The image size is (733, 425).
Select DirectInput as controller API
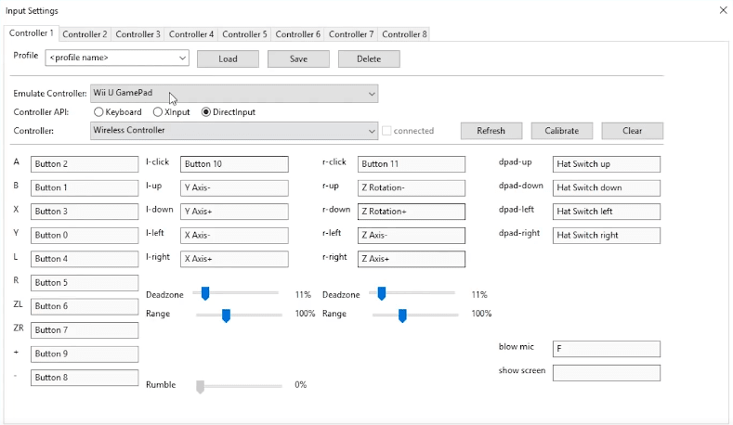pos(206,112)
